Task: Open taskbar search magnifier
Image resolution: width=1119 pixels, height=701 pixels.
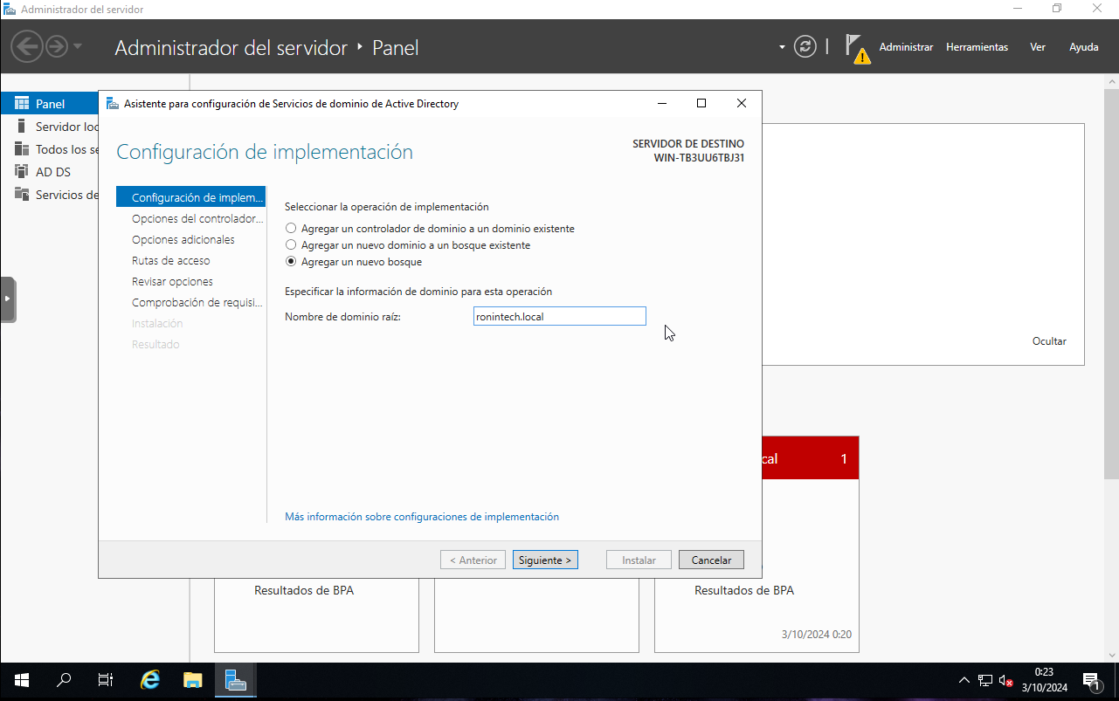Action: click(64, 680)
